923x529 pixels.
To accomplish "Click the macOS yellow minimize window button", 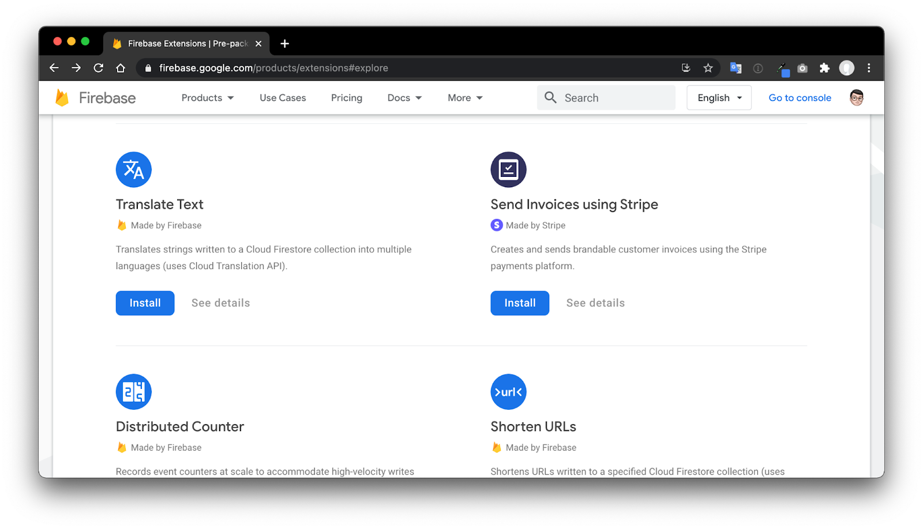I will [x=72, y=41].
